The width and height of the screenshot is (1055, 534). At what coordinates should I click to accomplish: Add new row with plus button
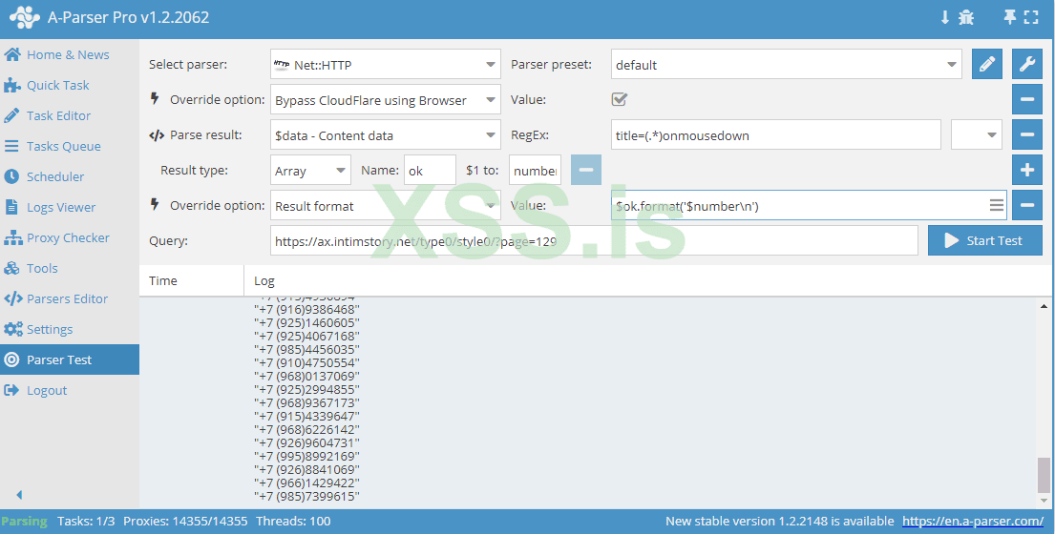tap(1026, 170)
